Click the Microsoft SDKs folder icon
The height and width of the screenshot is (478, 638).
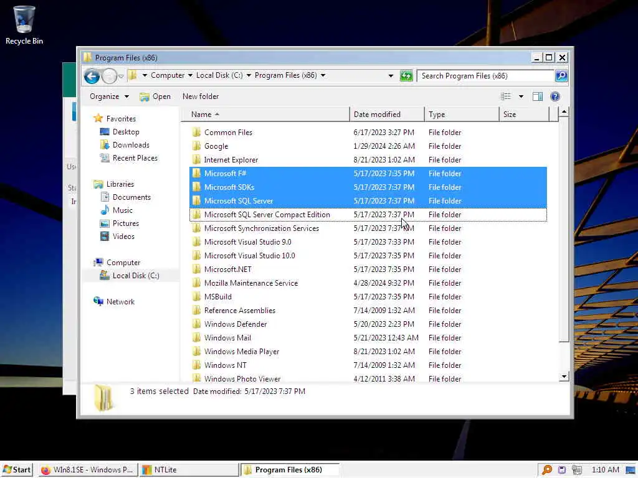(196, 187)
